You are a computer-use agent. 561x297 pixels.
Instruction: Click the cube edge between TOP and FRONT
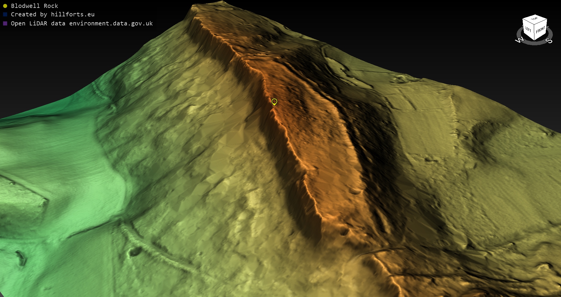(x=541, y=22)
